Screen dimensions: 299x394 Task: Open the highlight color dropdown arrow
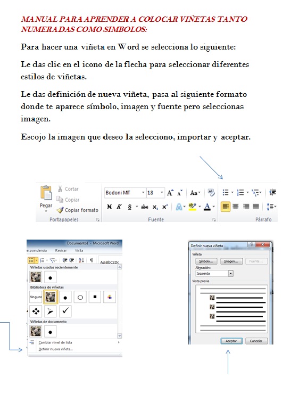click(200, 207)
